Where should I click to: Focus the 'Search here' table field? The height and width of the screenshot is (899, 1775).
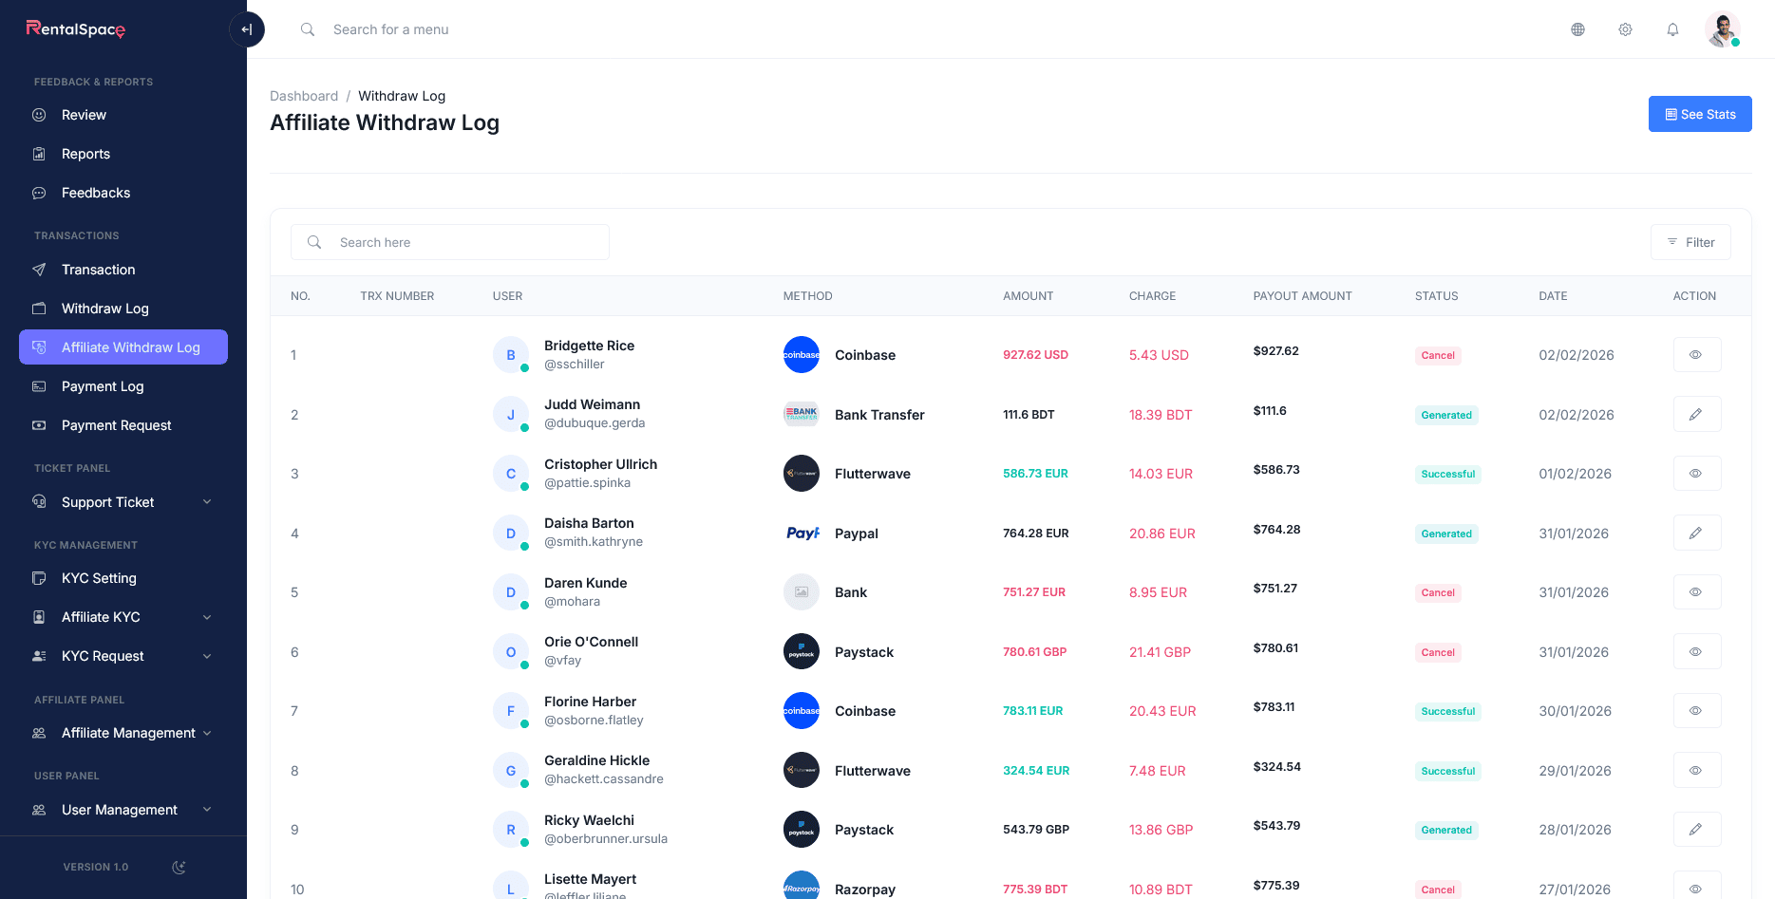click(x=465, y=242)
